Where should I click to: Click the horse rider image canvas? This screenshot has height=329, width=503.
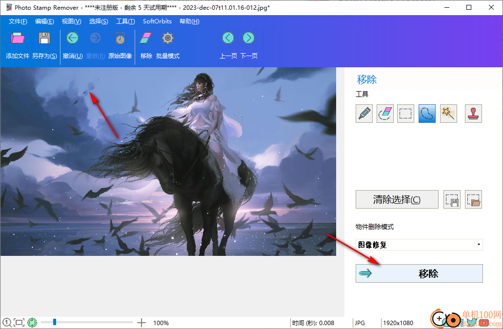[x=168, y=161]
